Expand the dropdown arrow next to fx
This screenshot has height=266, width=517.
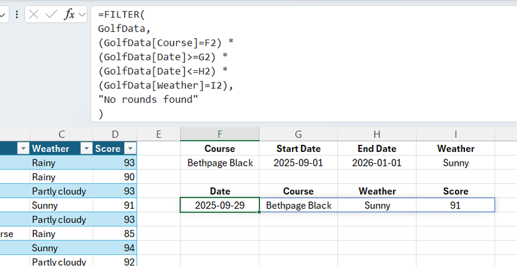tap(82, 14)
